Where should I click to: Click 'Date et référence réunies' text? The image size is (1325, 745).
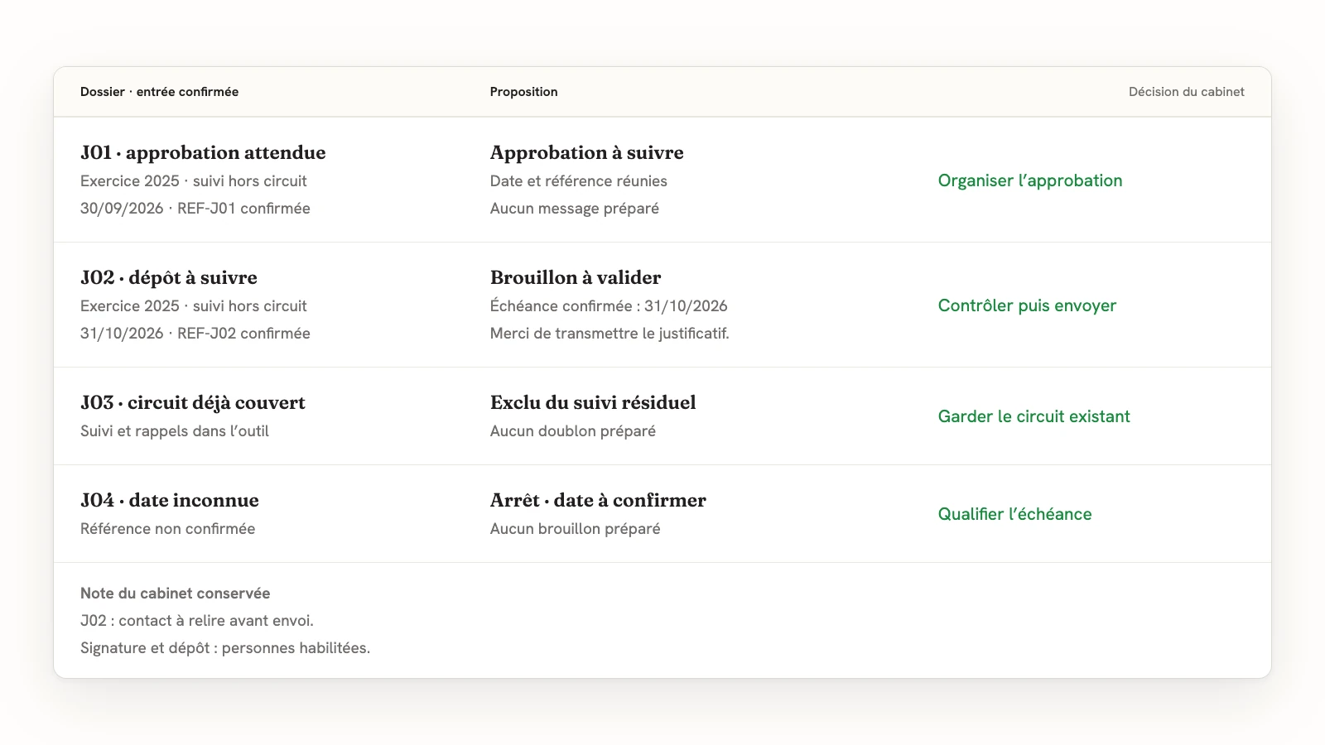(x=579, y=181)
